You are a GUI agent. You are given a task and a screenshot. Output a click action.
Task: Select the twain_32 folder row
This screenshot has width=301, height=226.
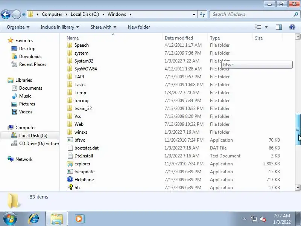(x=174, y=108)
